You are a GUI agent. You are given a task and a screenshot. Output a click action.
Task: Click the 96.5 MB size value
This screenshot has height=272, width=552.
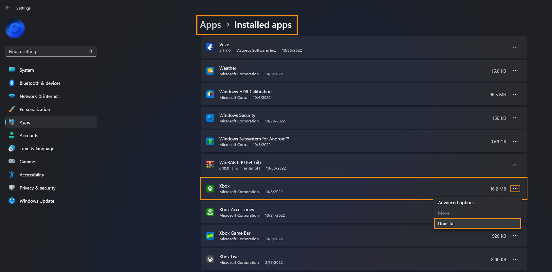click(497, 95)
